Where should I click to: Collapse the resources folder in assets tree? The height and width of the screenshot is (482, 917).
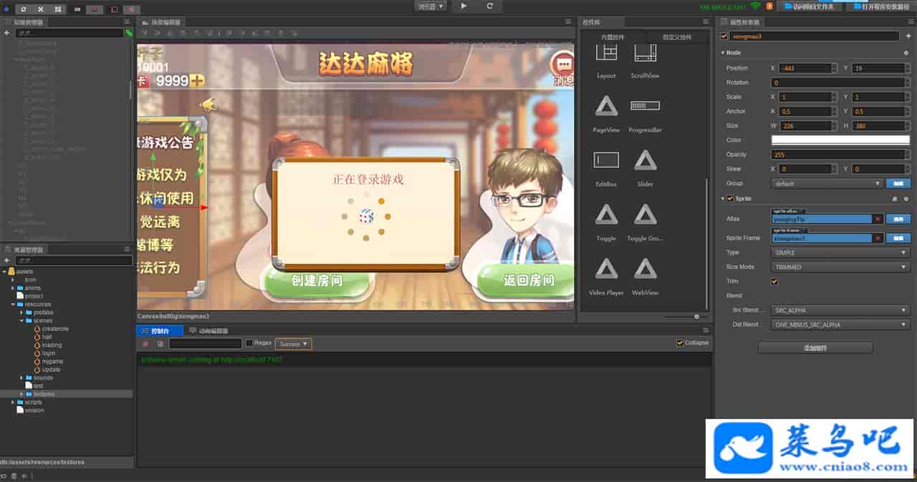click(13, 305)
